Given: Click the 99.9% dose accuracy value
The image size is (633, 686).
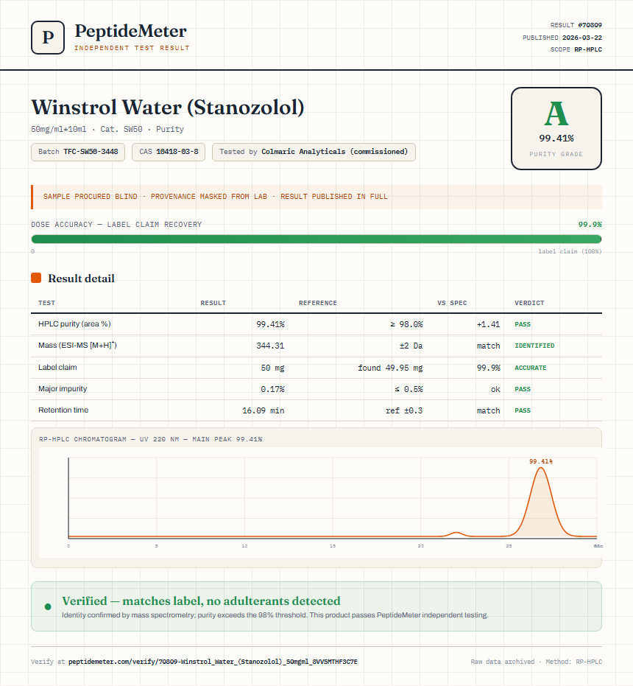Looking at the screenshot, I should [x=590, y=225].
